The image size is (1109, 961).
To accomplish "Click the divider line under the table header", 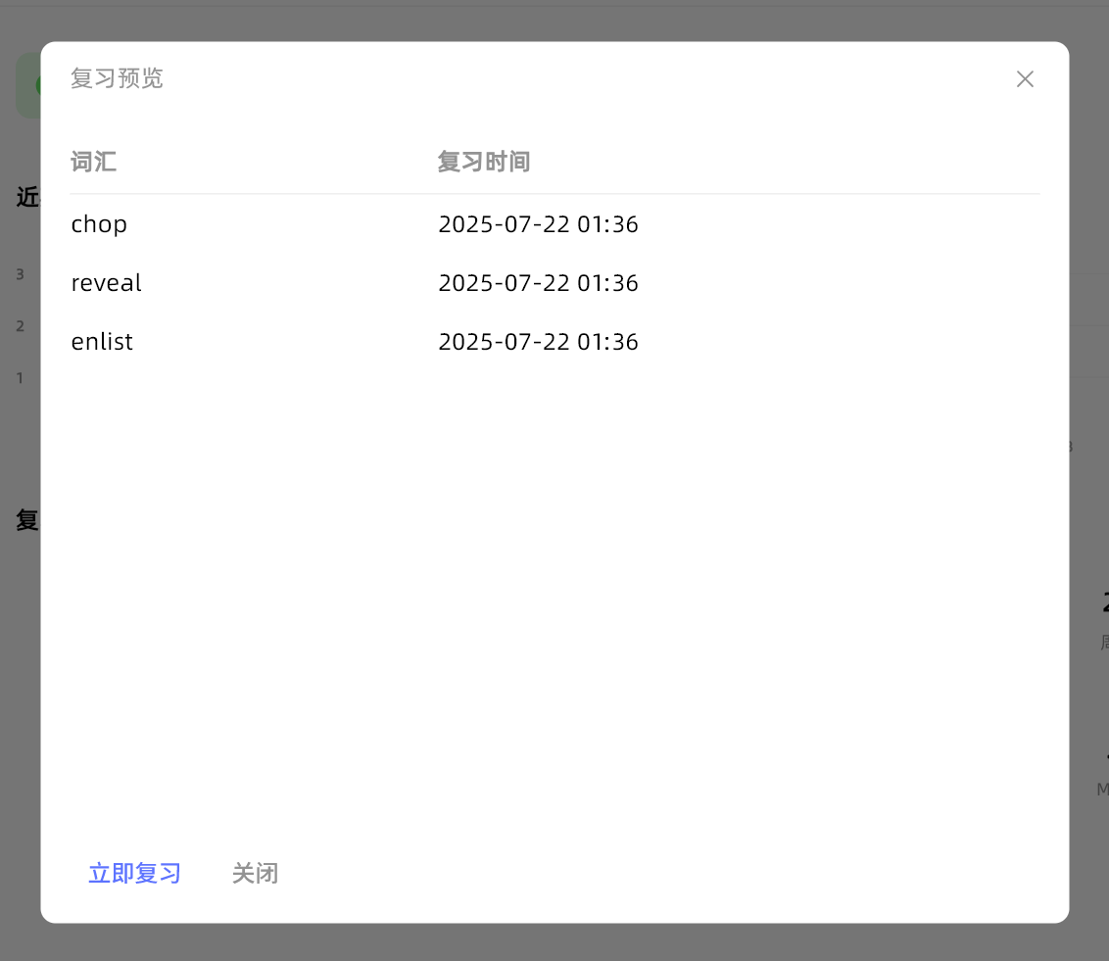I will point(554,194).
